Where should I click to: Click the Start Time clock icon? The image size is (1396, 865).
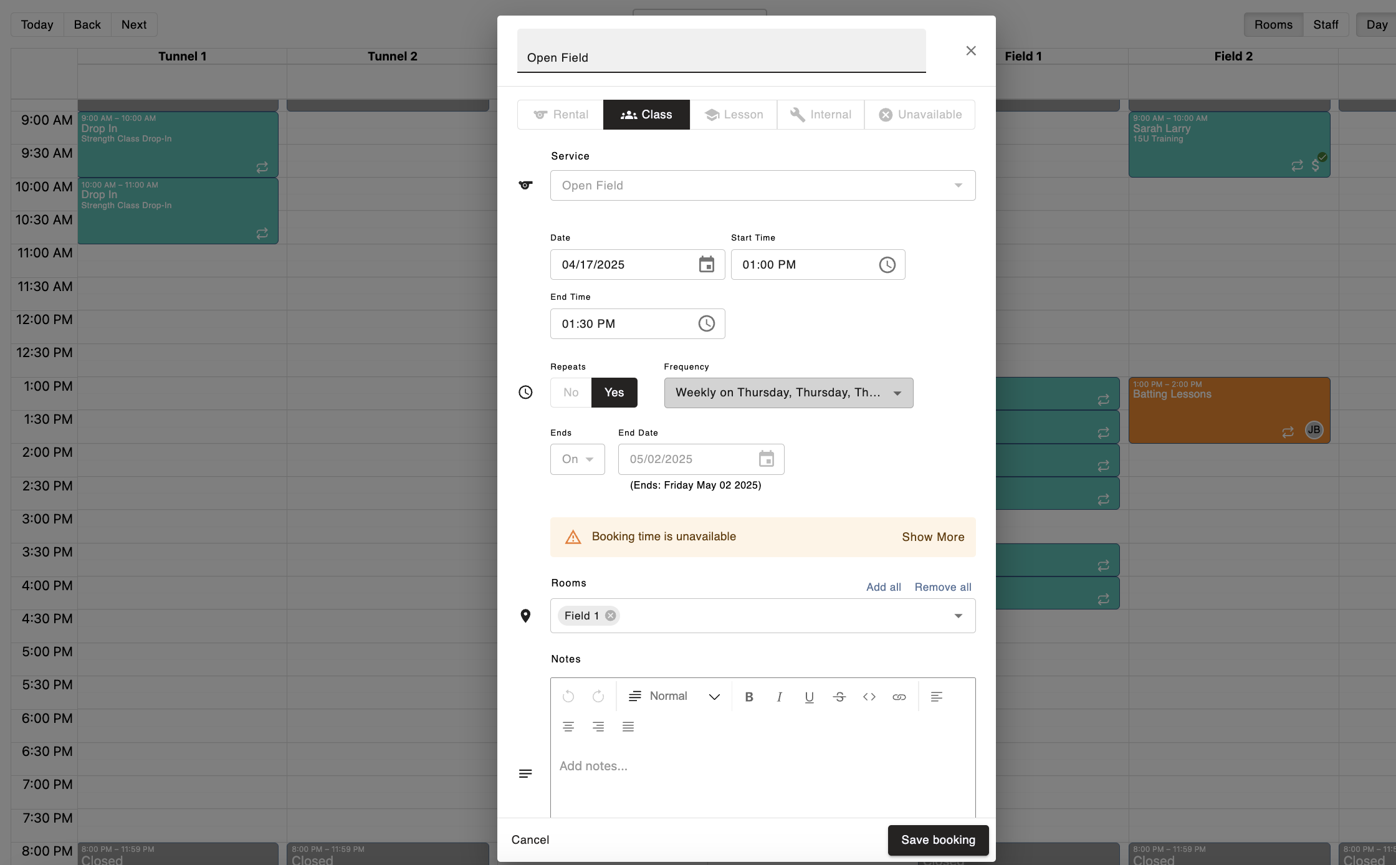point(887,264)
